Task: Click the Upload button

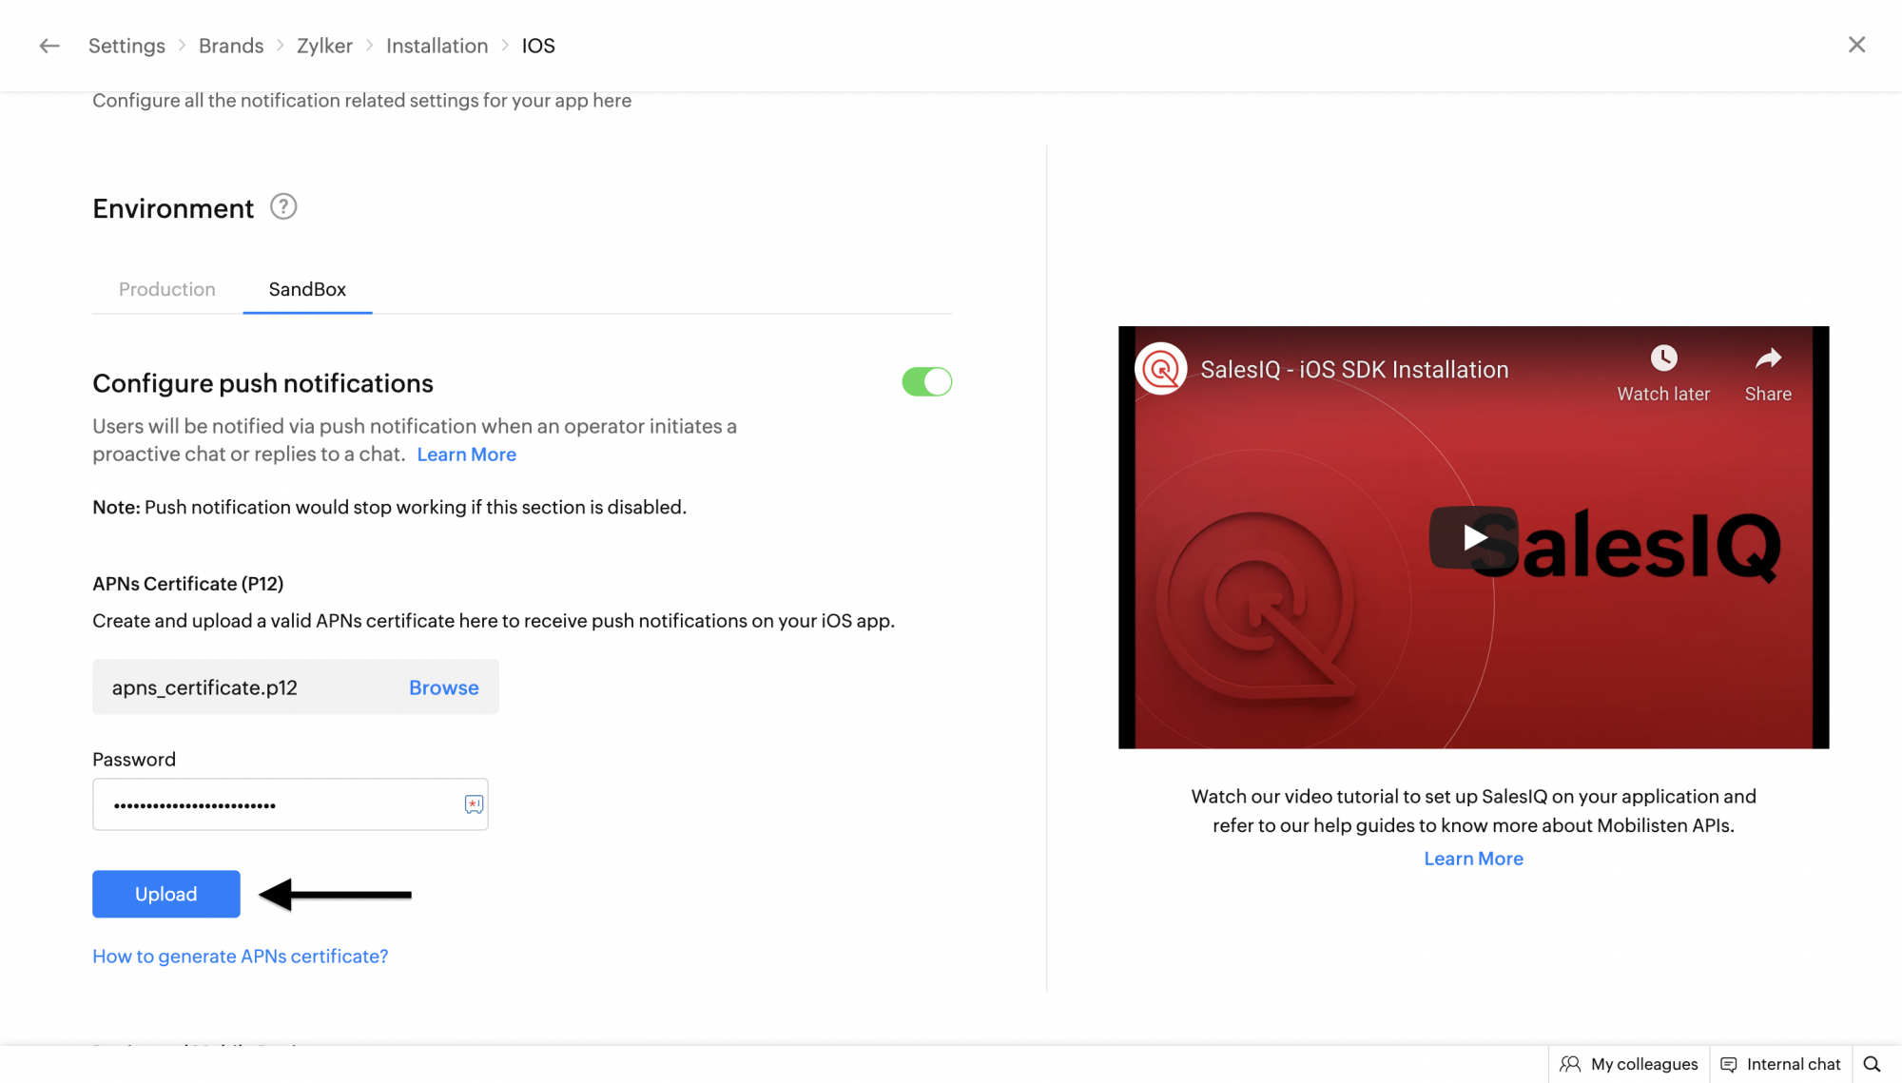Action: 165,894
